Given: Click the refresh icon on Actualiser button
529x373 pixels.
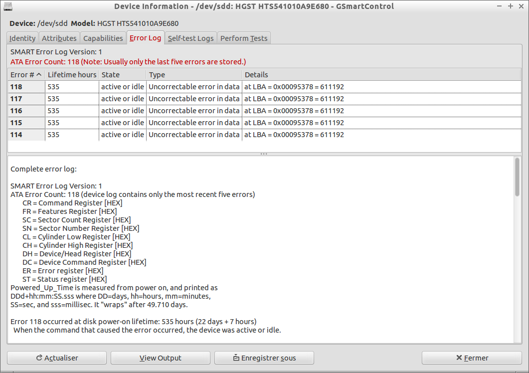Looking at the screenshot, I should 39,358.
